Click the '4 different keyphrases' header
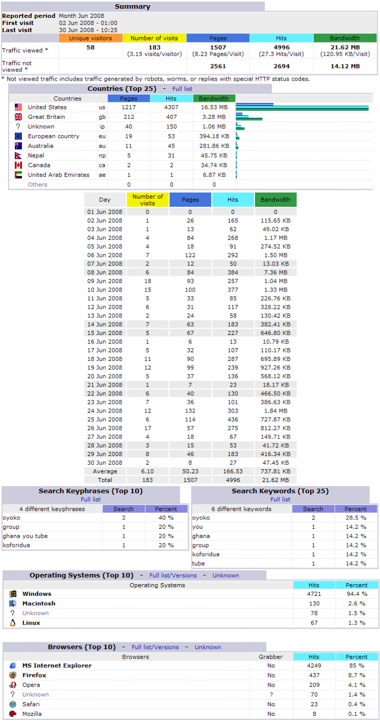 (x=52, y=509)
